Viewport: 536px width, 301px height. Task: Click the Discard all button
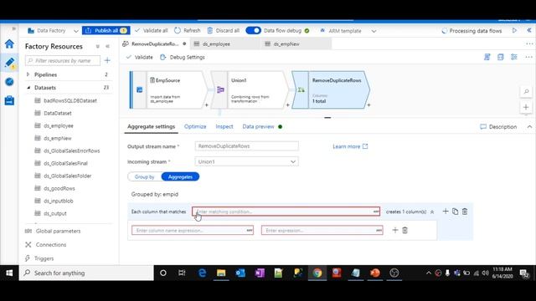[224, 30]
